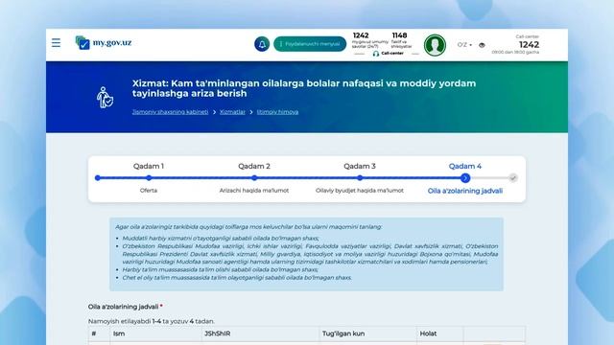Open Xizmatlar breadcrumb link
The height and width of the screenshot is (345, 614).
(232, 112)
